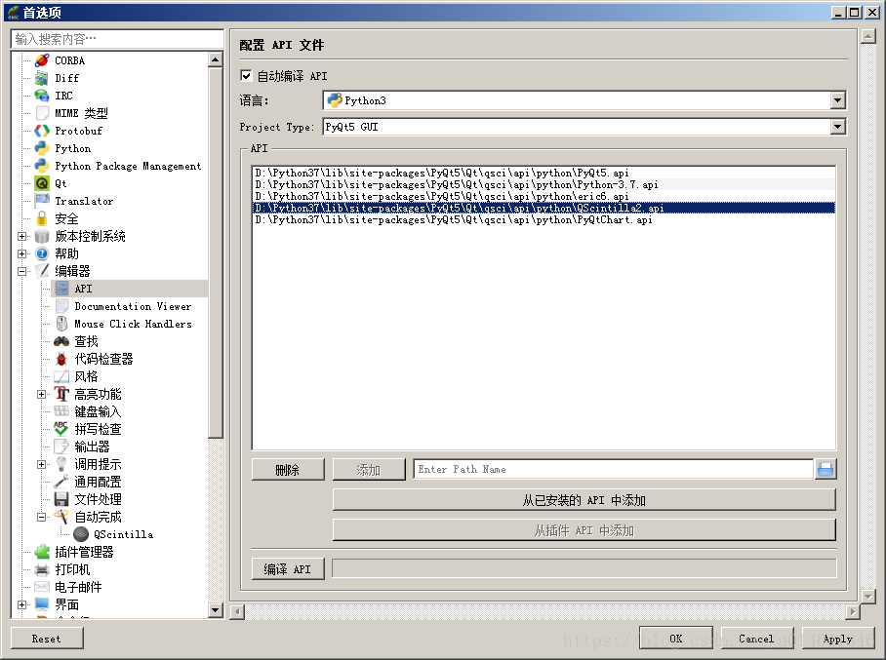
Task: Click the 帮助 question mark icon
Action: (x=42, y=253)
